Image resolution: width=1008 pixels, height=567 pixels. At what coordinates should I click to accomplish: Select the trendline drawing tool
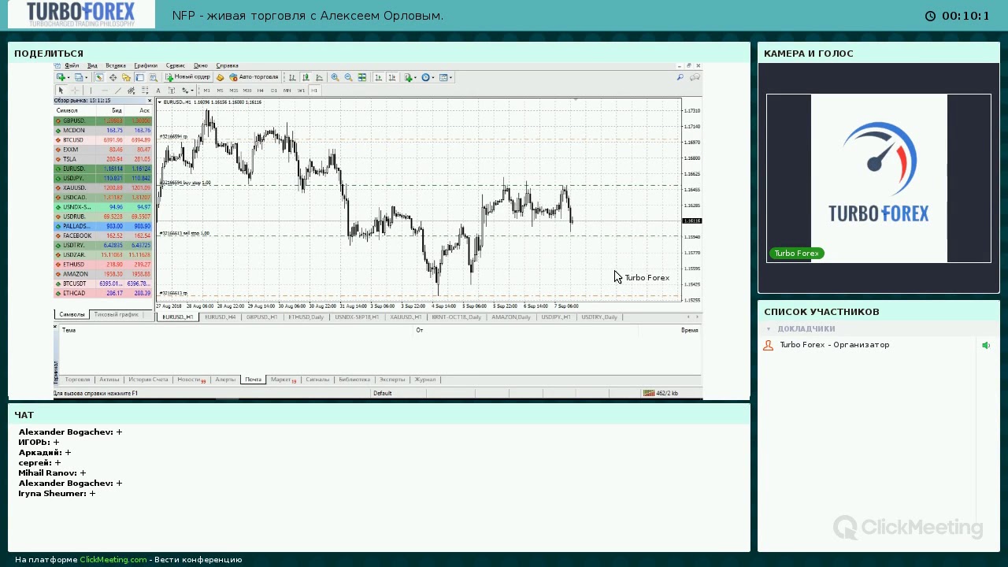coord(118,91)
